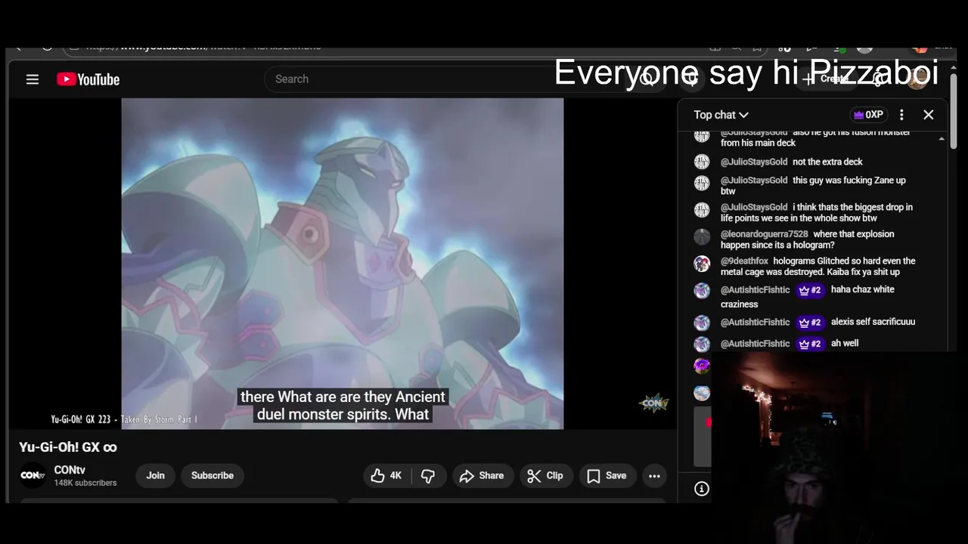Click #2 member badge beside 'alexis self sacrificuuu'
Image resolution: width=968 pixels, height=544 pixels.
[x=810, y=322]
